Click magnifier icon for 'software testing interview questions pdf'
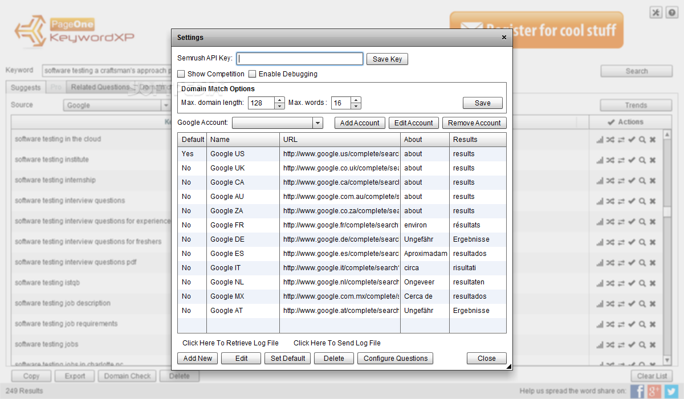 [642, 263]
